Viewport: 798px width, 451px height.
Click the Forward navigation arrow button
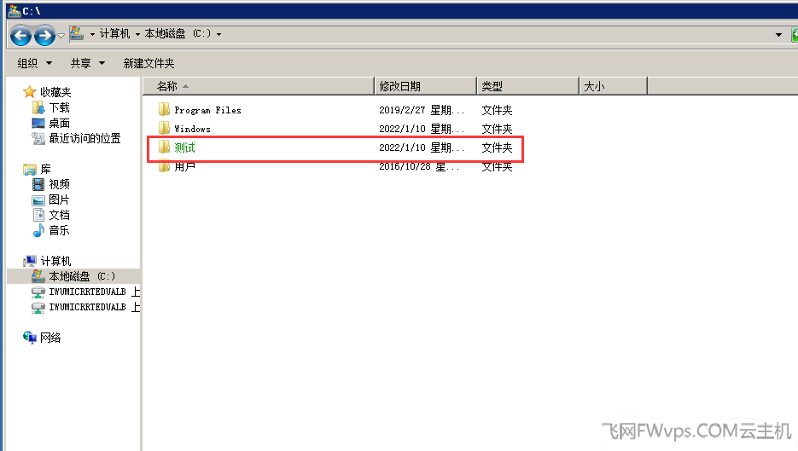[x=44, y=35]
